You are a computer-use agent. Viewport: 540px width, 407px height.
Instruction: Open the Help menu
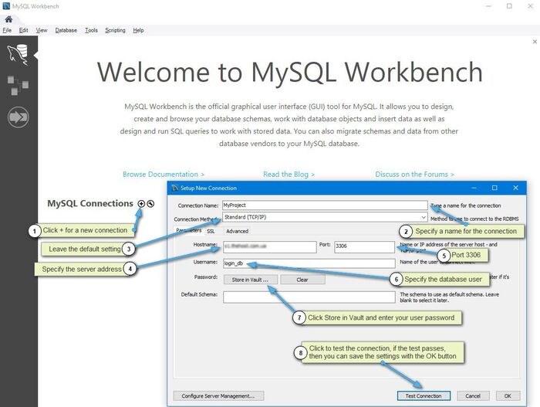[x=138, y=30]
